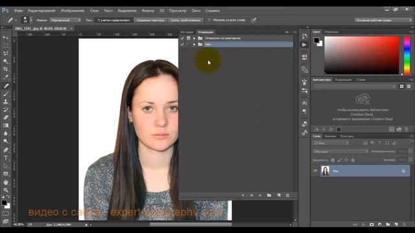The width and height of the screenshot is (415, 233).
Task: Select the Eyedropper tool
Action: (x=6, y=77)
